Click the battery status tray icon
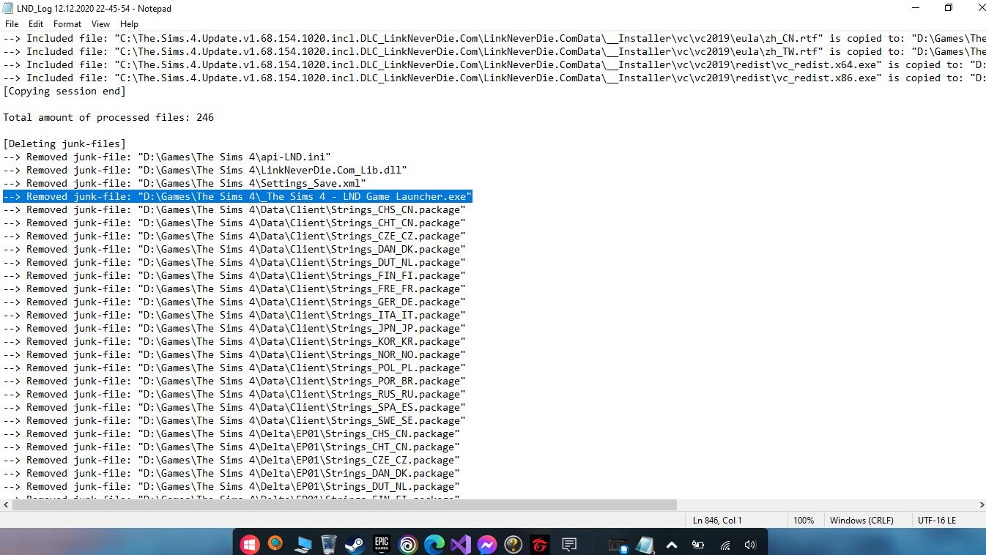 (x=697, y=545)
